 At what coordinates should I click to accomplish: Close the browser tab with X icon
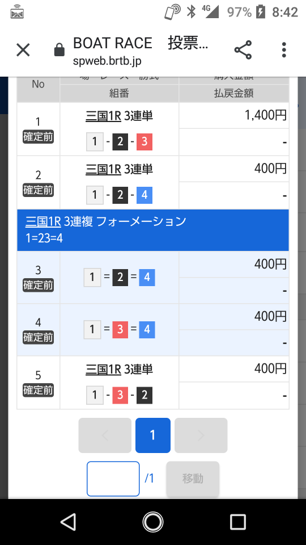click(x=23, y=50)
